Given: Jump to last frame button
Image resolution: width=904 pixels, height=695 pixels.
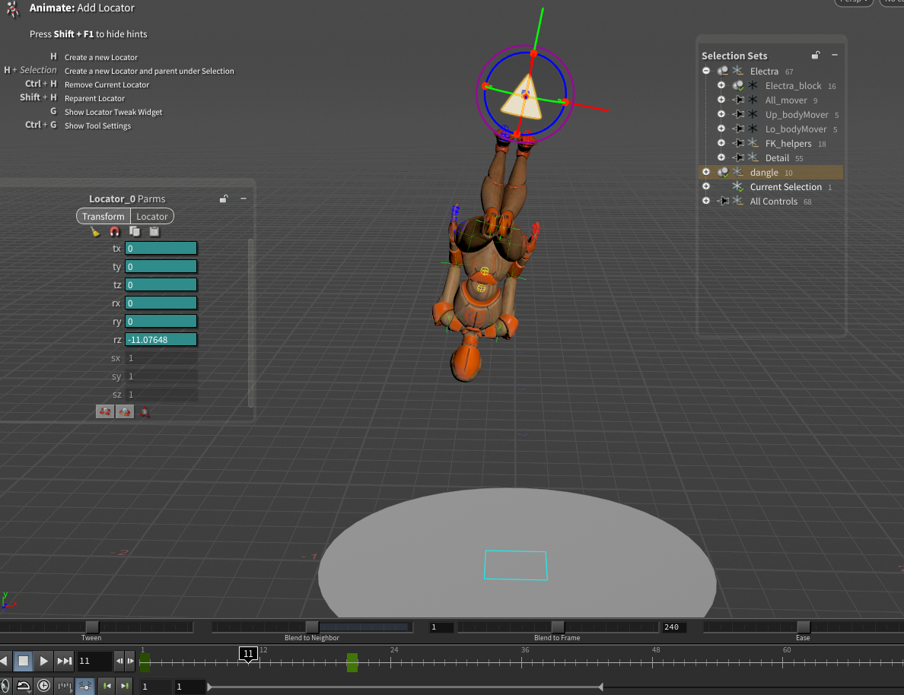Looking at the screenshot, I should tap(65, 661).
